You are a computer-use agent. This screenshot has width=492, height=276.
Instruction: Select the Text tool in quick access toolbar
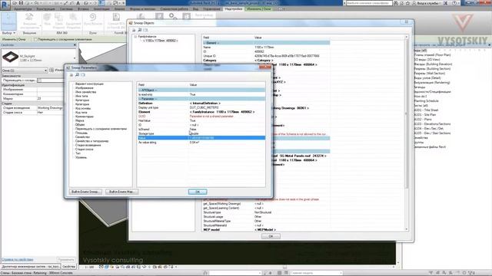(78, 3)
